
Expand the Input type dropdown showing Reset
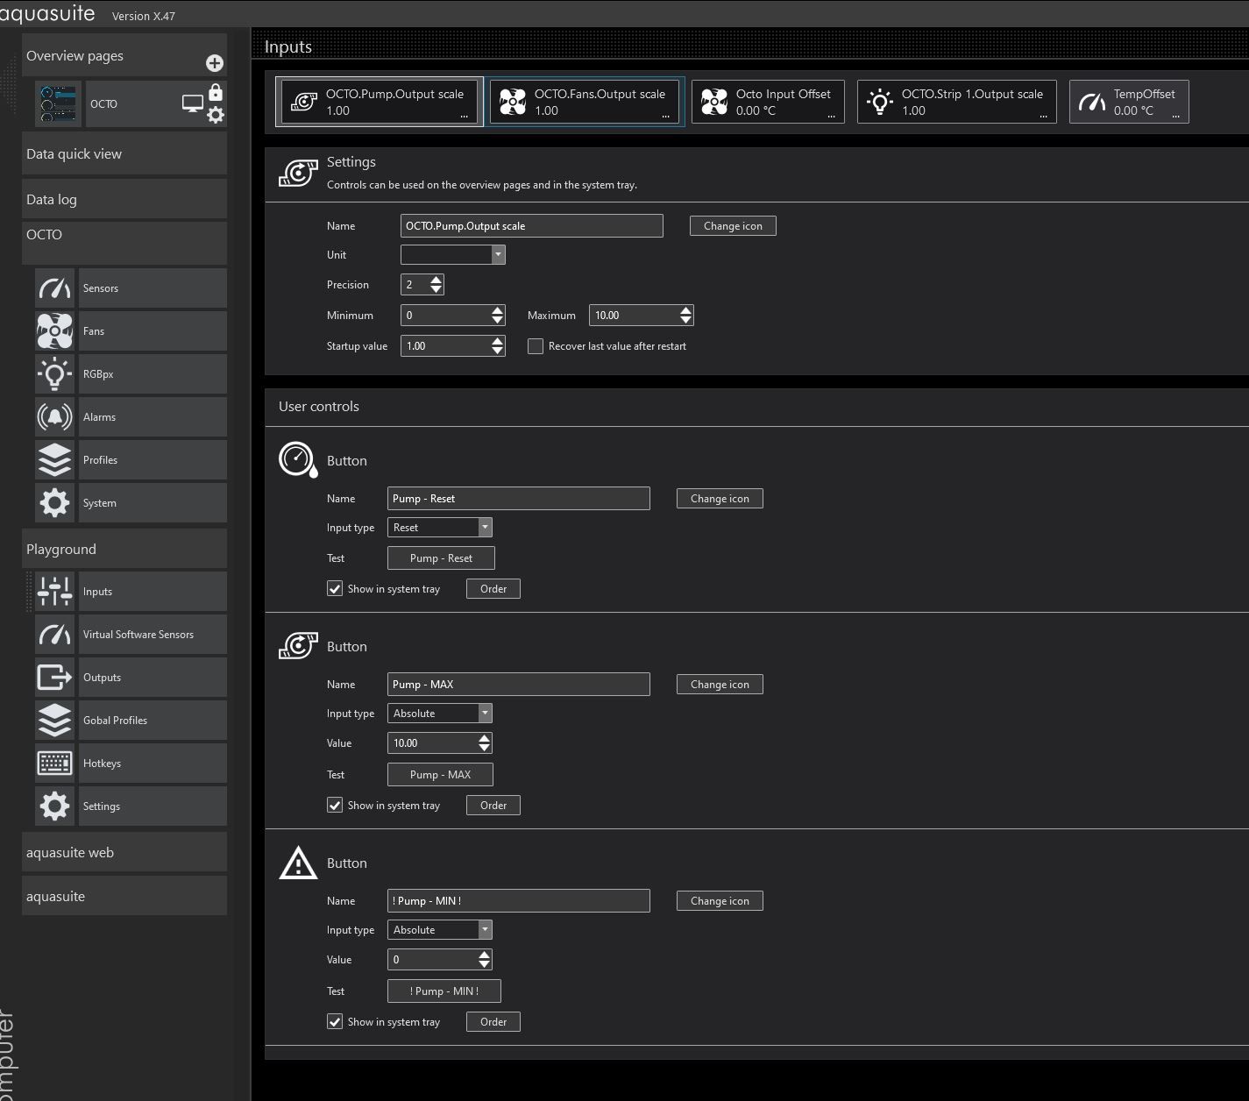[485, 528]
